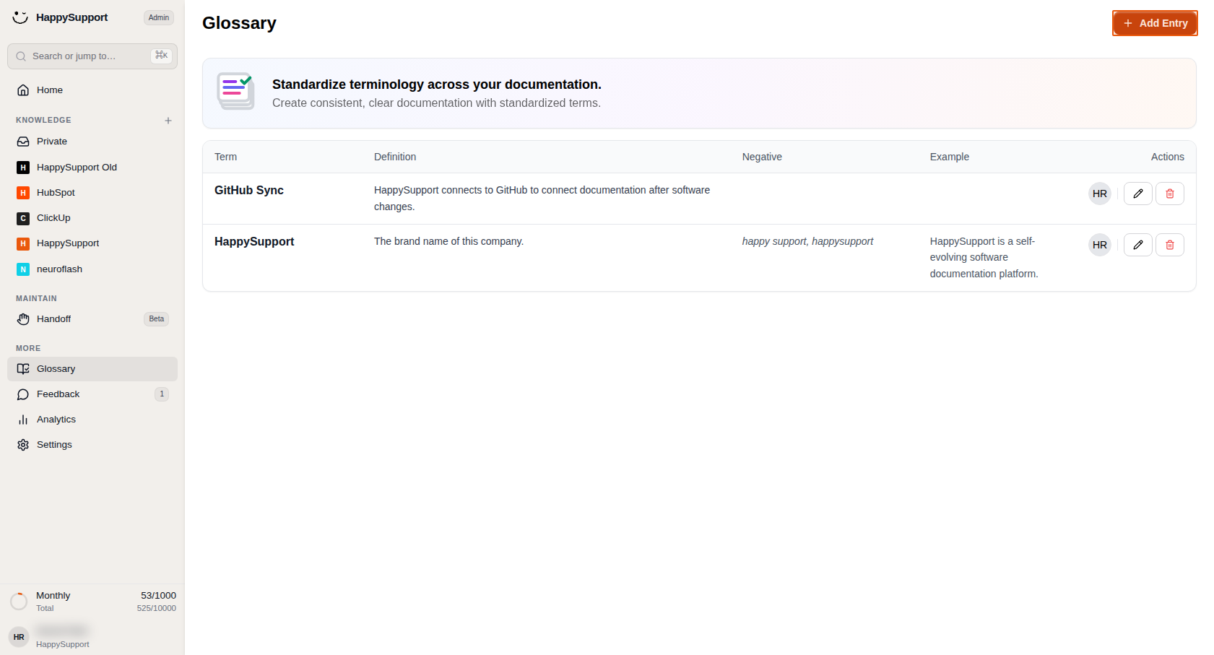This screenshot has height=655, width=1214.
Task: Click the Beta badge next to Handoff
Action: point(157,319)
